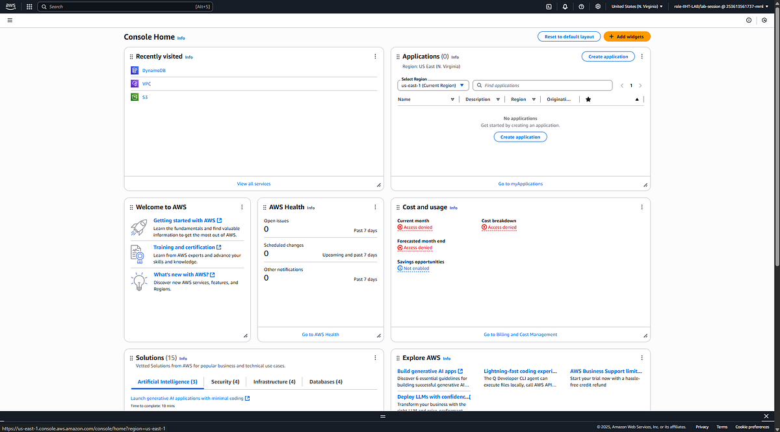Open the info panel icon below account menu
780x432 pixels.
[x=749, y=20]
